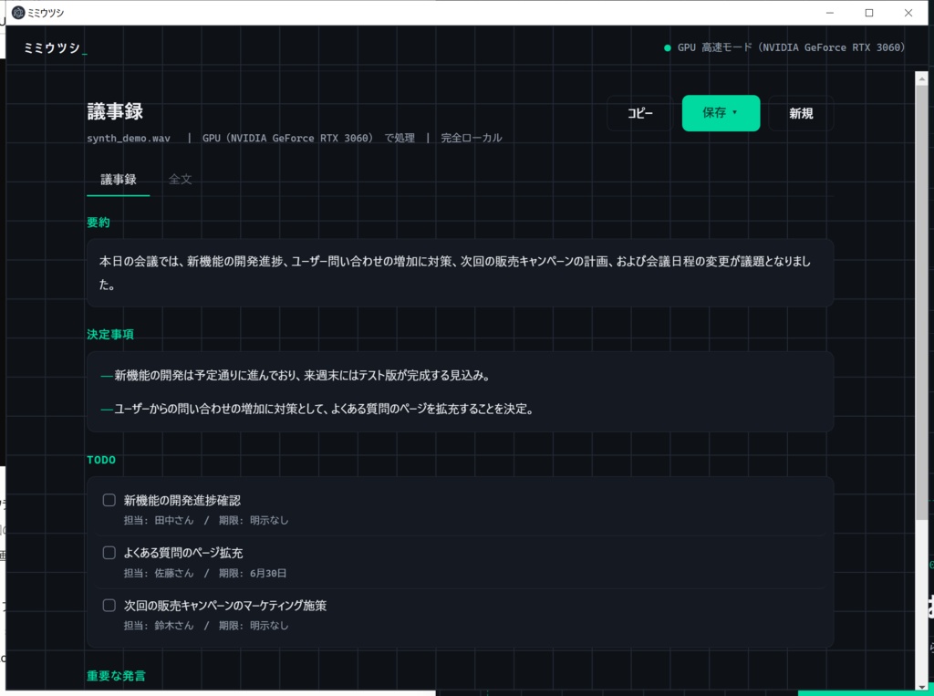The width and height of the screenshot is (934, 696).
Task: Check the よくある質問のページ拡充 todo checkbox
Action: [x=109, y=553]
